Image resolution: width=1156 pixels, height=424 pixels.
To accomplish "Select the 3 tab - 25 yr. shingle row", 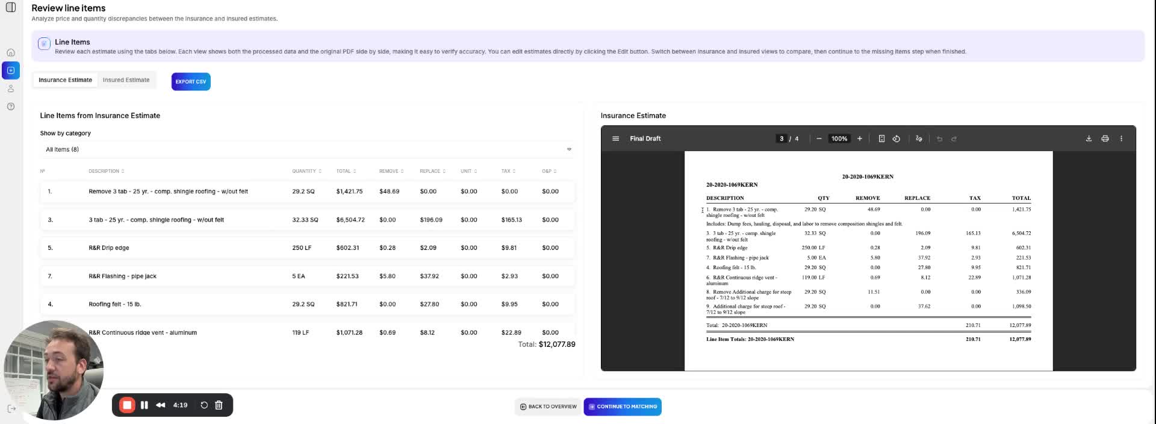I will click(307, 220).
